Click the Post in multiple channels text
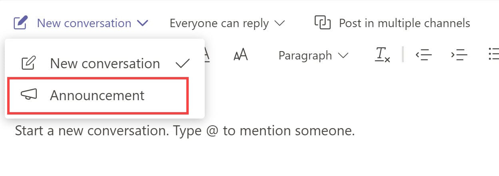This screenshot has width=499, height=176. pos(404,23)
